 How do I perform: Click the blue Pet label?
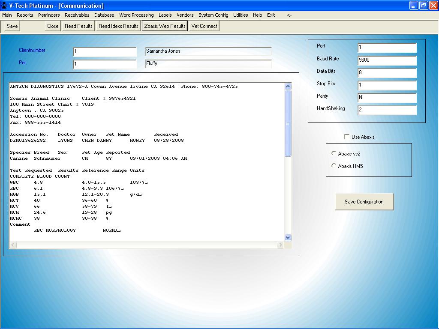(x=22, y=63)
